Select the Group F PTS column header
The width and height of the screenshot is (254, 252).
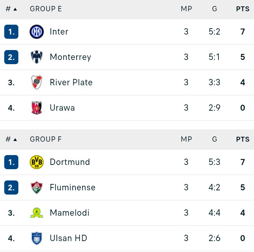(243, 139)
